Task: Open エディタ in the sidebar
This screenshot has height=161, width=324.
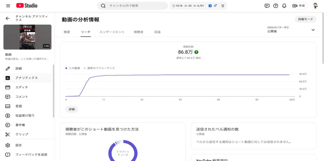Action: coord(22,87)
